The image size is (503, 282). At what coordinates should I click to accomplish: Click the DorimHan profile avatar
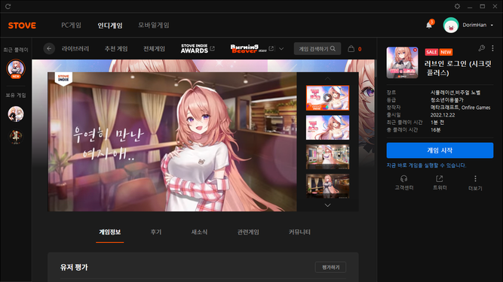click(x=451, y=25)
